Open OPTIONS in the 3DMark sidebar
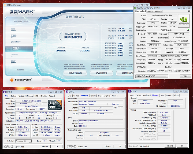Image resolution: width=193 pixels, height=154 pixels. (x=14, y=35)
